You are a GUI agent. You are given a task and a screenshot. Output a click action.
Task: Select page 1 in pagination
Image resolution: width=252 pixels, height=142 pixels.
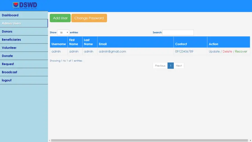click(x=171, y=66)
